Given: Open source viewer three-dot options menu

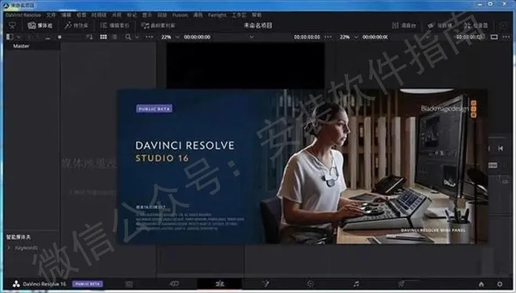Looking at the screenshot, I should 328,37.
